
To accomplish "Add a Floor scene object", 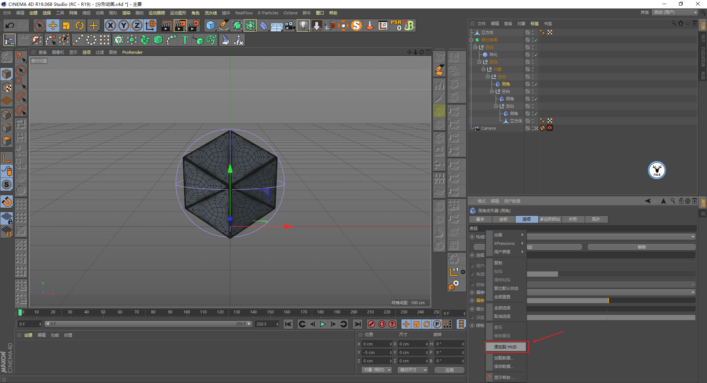I will click(x=277, y=26).
